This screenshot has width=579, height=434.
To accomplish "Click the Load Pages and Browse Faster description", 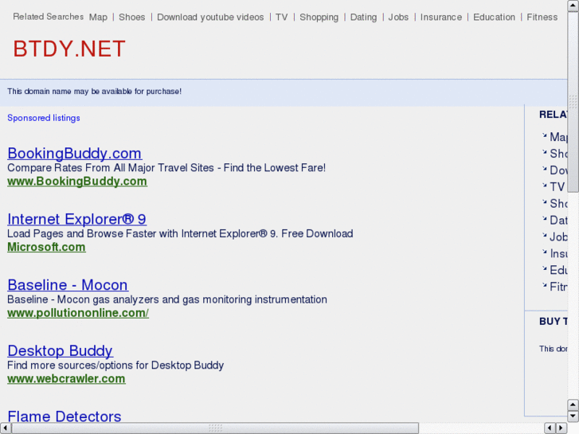I will (x=180, y=233).
